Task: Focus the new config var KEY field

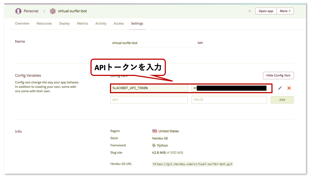Action: point(149,100)
